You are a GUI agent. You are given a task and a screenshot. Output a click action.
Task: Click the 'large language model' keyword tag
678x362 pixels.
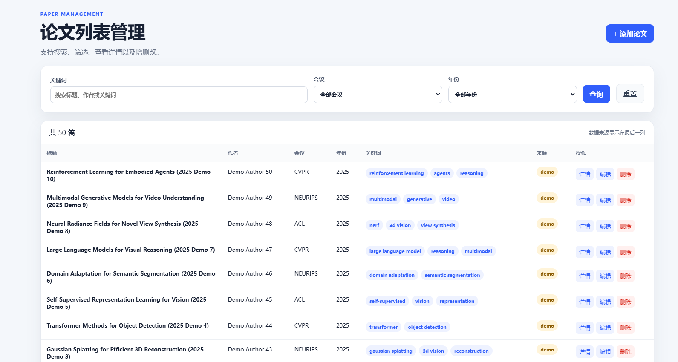coord(395,251)
